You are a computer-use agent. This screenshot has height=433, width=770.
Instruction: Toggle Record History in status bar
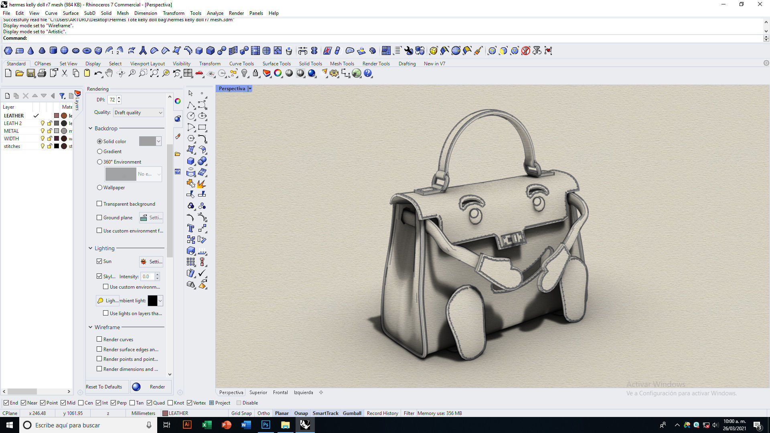point(382,413)
